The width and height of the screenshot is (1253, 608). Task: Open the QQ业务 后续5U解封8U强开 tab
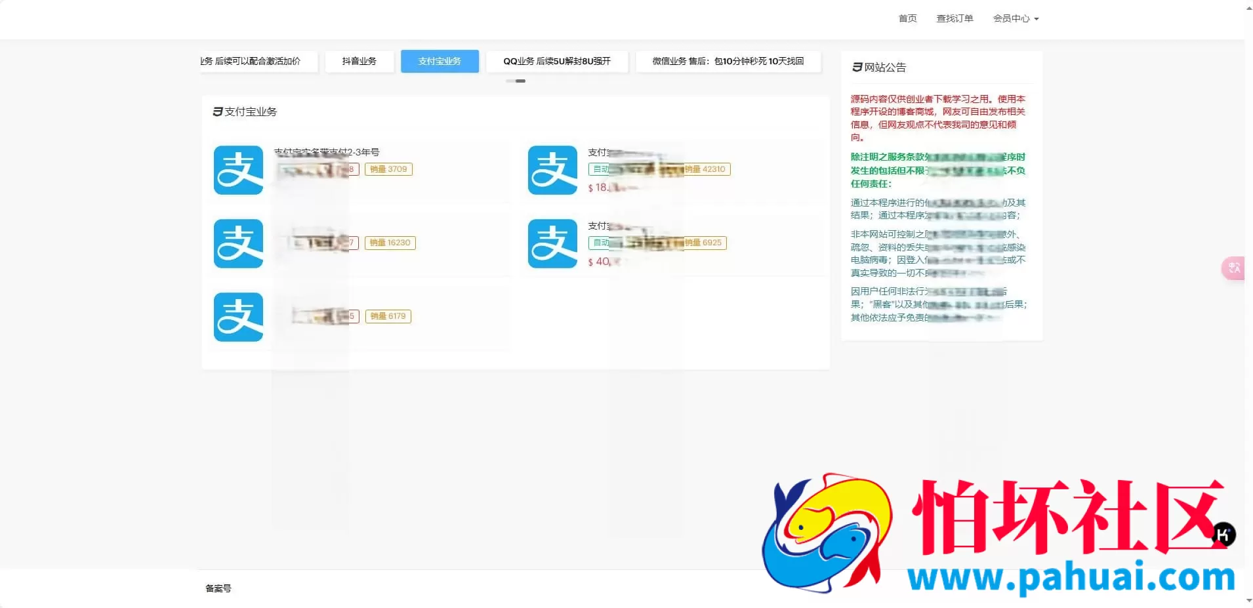tap(557, 61)
